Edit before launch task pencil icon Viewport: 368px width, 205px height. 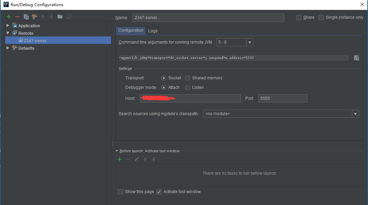(137, 159)
